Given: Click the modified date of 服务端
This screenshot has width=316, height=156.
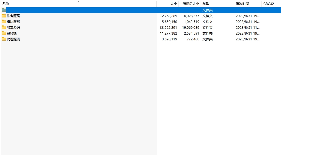Looking at the screenshot, I should click(x=248, y=33).
